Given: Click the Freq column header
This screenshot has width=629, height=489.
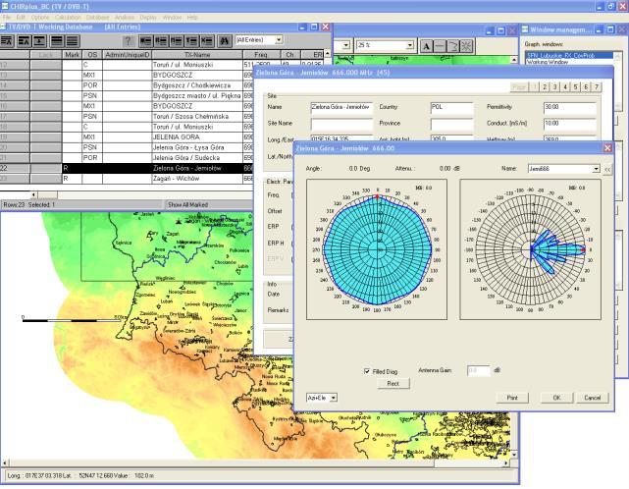Looking at the screenshot, I should [261, 55].
